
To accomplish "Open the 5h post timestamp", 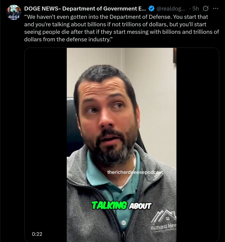I will [x=195, y=9].
